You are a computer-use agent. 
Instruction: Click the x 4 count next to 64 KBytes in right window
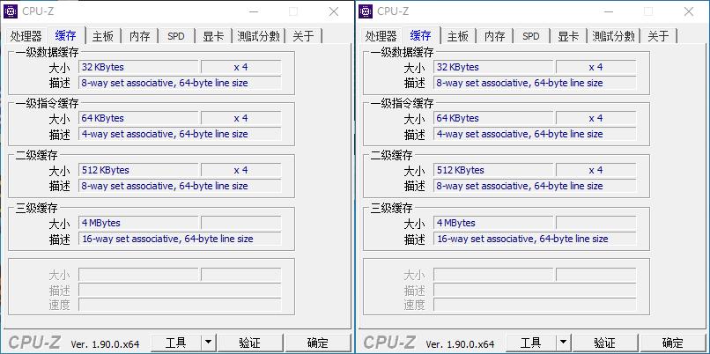point(595,118)
